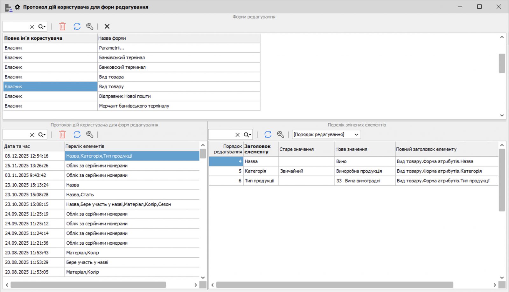The height and width of the screenshot is (292, 509).
Task: Select protocol entry dated 23.10.2025 15:13:24
Action: click(27, 185)
